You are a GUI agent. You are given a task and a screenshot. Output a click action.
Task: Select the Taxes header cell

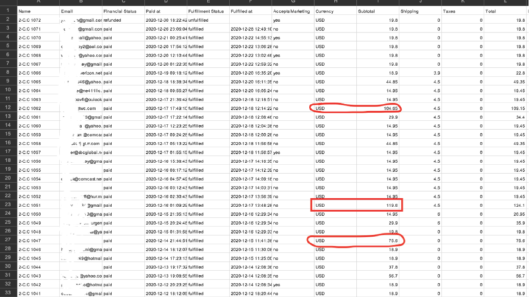pyautogui.click(x=462, y=11)
